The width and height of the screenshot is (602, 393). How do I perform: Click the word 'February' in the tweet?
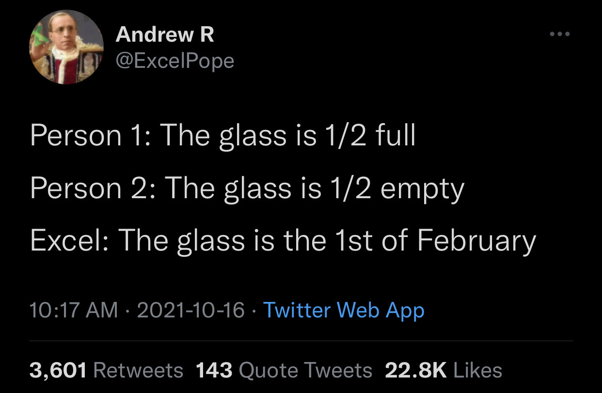point(476,241)
